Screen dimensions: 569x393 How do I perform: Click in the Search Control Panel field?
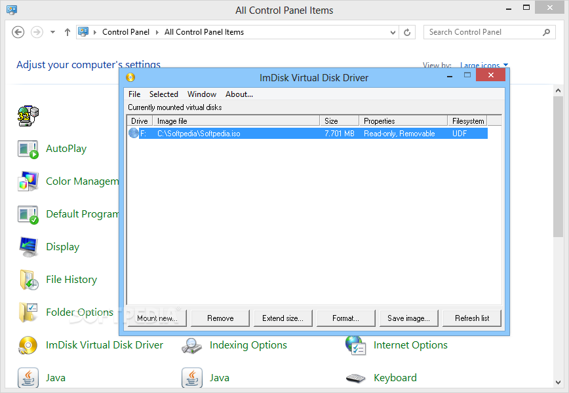489,32
